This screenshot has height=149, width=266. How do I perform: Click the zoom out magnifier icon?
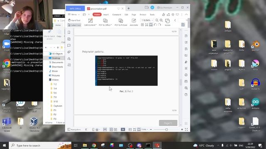click(157, 20)
